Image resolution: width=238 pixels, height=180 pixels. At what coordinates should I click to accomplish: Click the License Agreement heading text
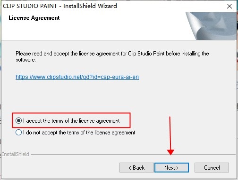coord(34,18)
